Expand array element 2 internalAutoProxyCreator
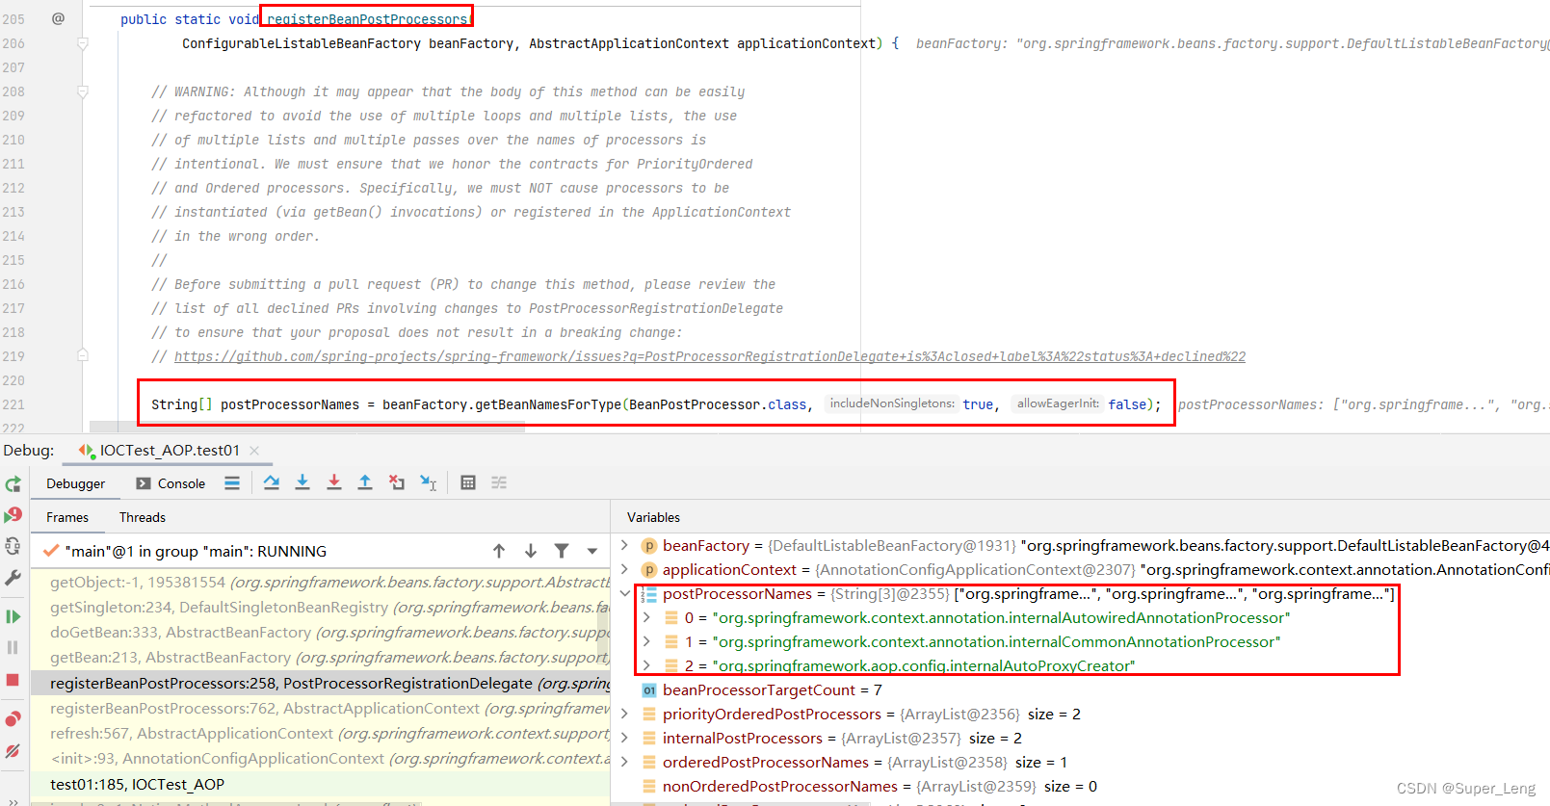The height and width of the screenshot is (806, 1550). (647, 665)
